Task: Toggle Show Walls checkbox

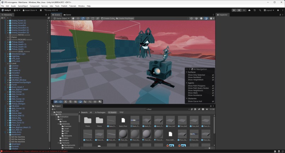Action: (x=213, y=93)
